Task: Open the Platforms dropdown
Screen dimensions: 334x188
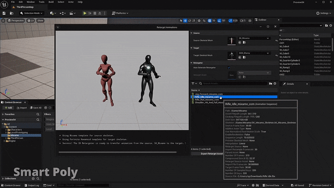Action: [120, 13]
